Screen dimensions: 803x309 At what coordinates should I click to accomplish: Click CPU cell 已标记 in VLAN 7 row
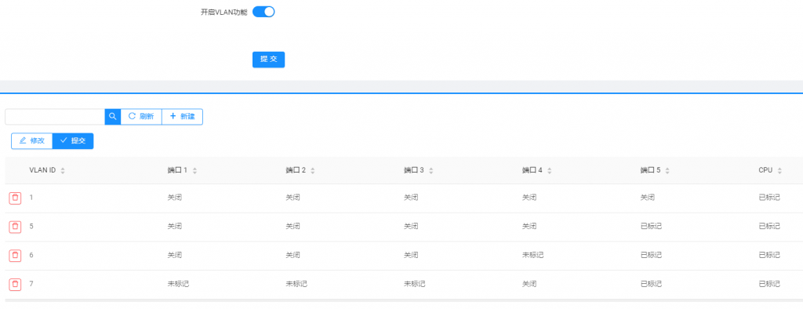(769, 283)
